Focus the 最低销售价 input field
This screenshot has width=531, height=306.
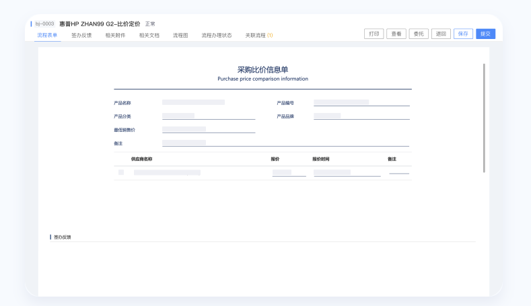point(209,130)
